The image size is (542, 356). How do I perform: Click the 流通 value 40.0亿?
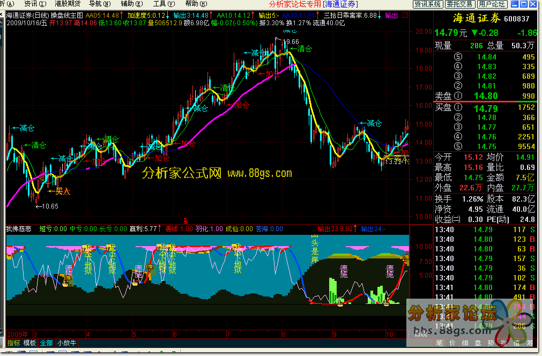(x=524, y=210)
